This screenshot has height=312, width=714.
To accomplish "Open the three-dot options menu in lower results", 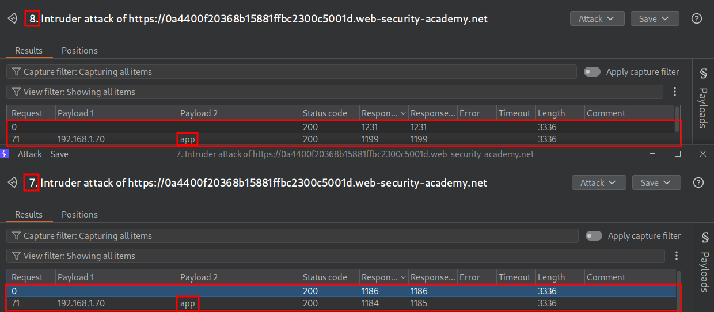I will 677,256.
